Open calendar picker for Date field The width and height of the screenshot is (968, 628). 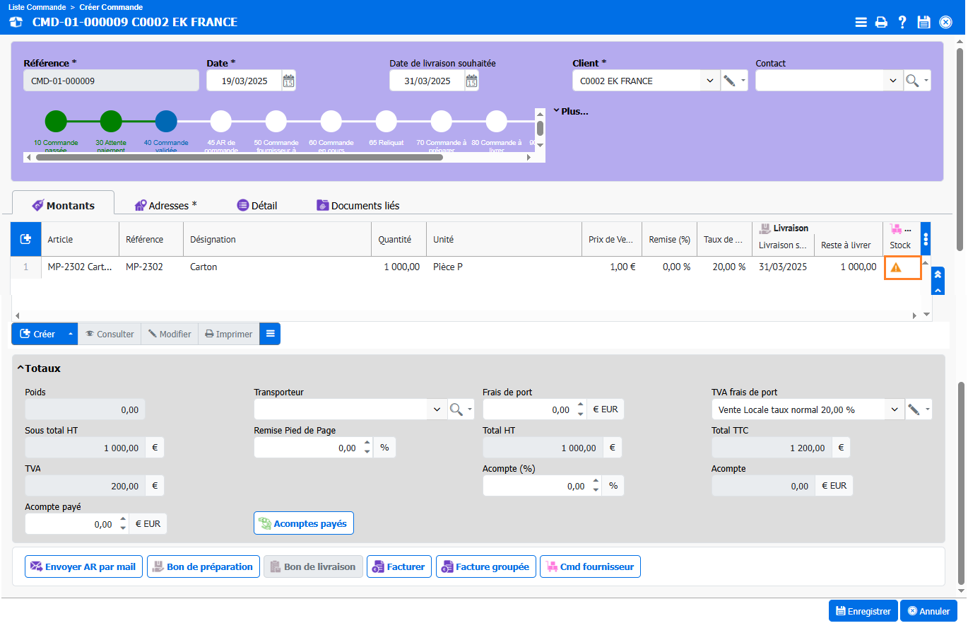pos(288,81)
